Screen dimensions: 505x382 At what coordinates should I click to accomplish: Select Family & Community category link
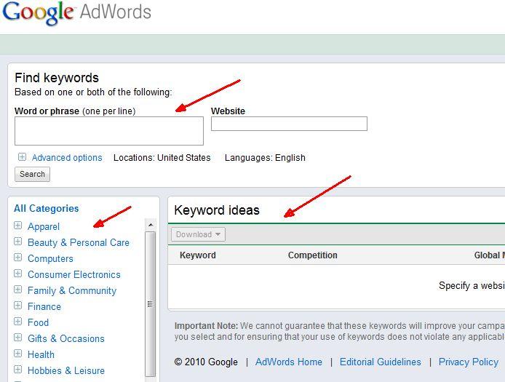[72, 291]
